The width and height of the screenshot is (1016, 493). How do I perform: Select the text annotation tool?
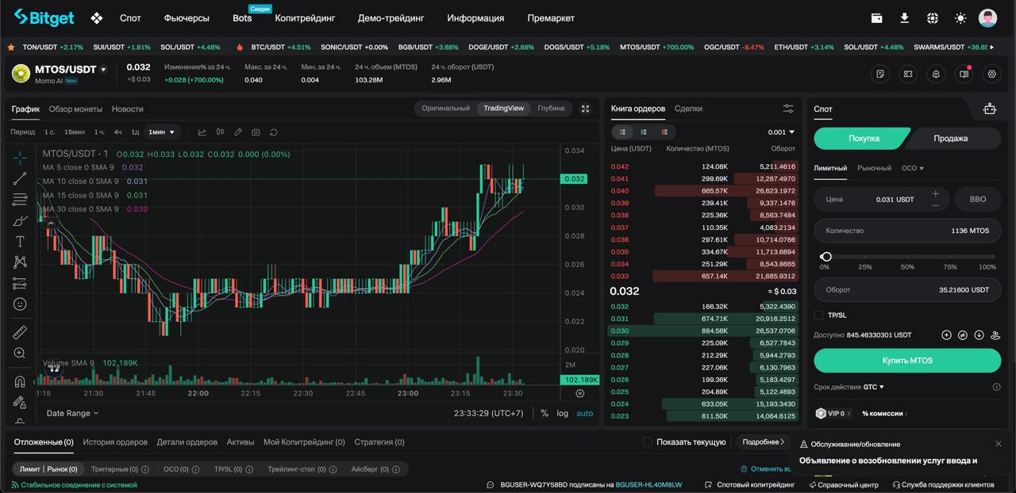(x=20, y=241)
